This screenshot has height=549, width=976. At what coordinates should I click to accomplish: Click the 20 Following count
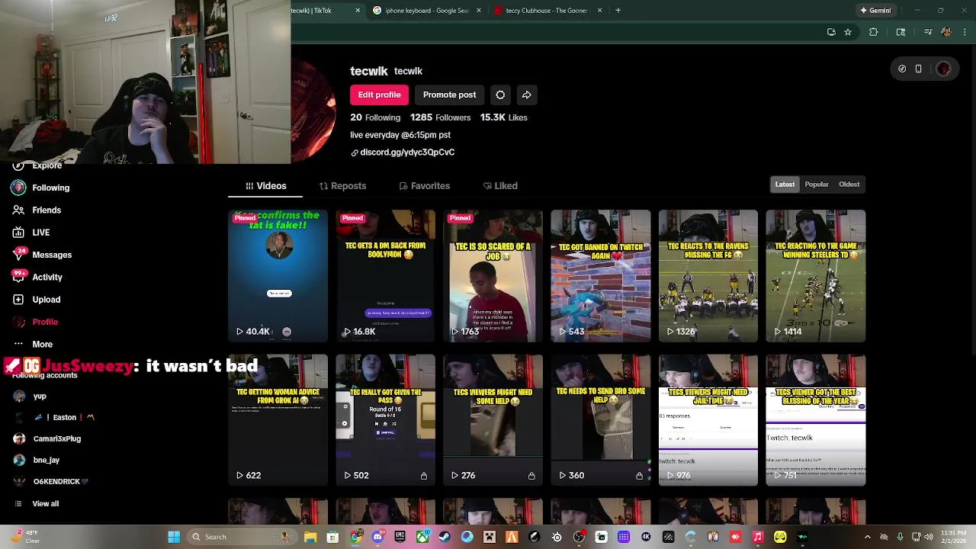[375, 117]
